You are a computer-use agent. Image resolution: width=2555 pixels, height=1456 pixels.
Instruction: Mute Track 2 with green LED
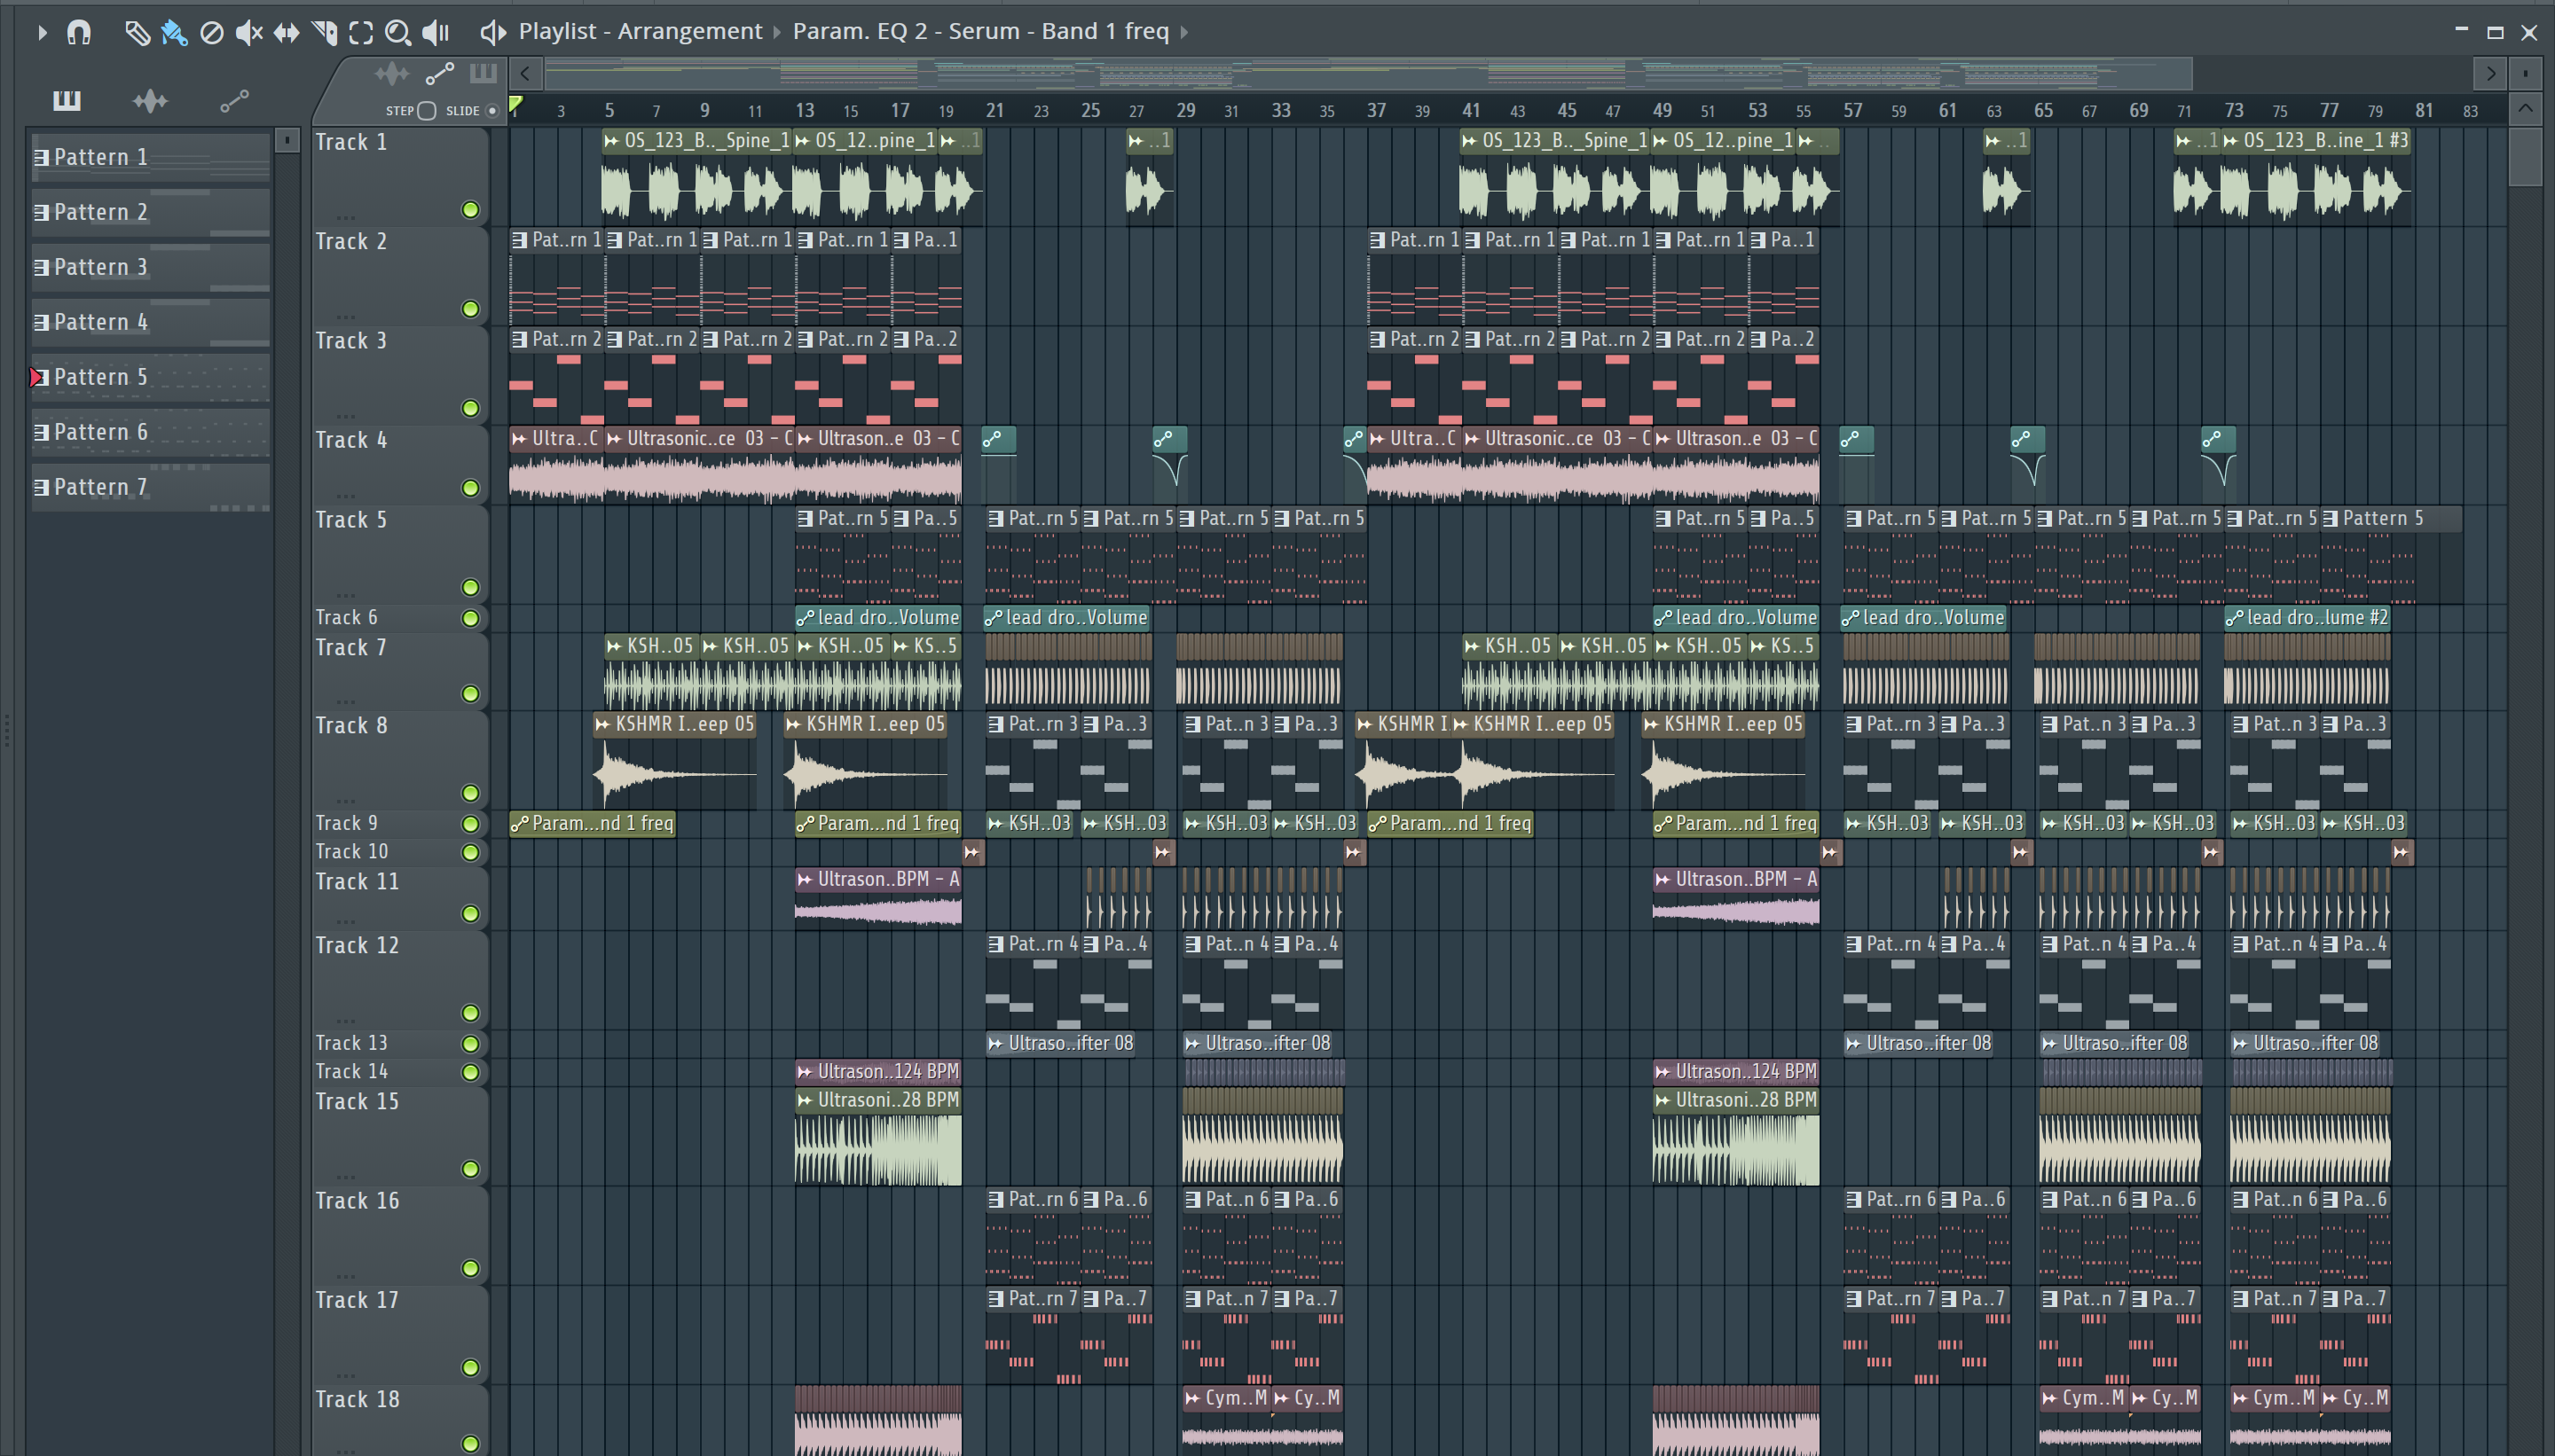(x=470, y=309)
